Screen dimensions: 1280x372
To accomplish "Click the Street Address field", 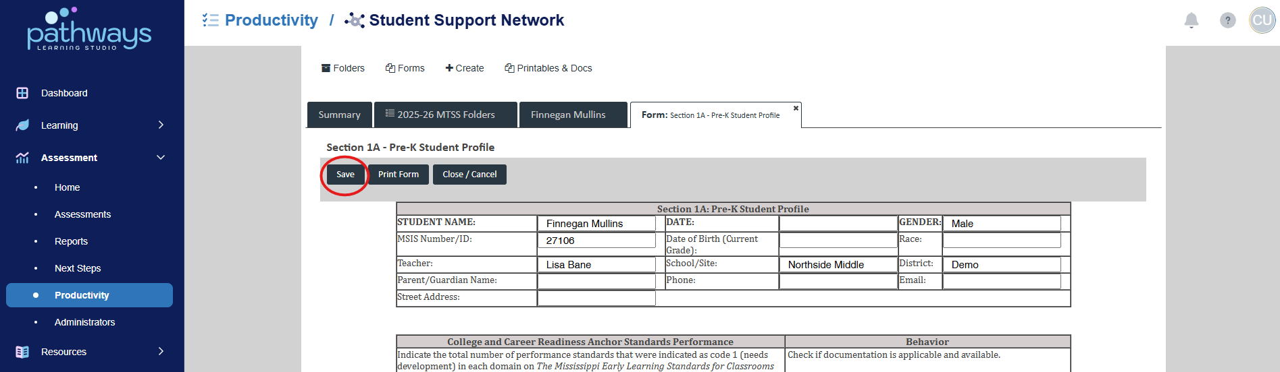I will (x=596, y=299).
